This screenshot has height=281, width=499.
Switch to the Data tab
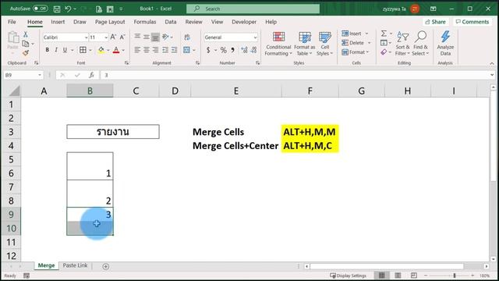coord(171,22)
